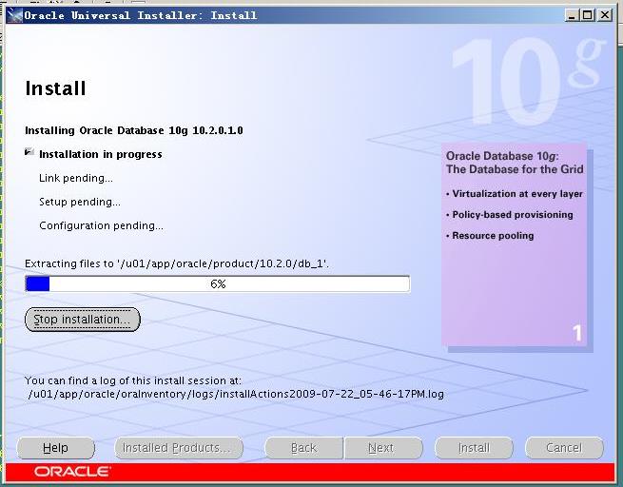The image size is (623, 487).
Task: Click the installation progress bar at 6%
Action: 217,284
